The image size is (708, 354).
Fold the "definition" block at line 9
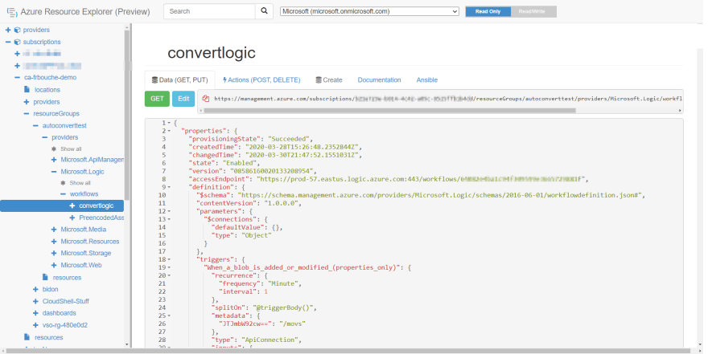(x=169, y=187)
